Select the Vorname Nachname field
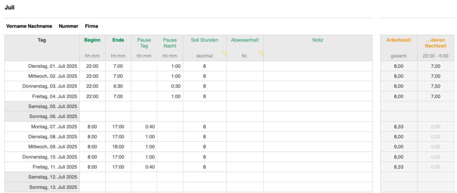The height and width of the screenshot is (193, 457). pos(29,26)
